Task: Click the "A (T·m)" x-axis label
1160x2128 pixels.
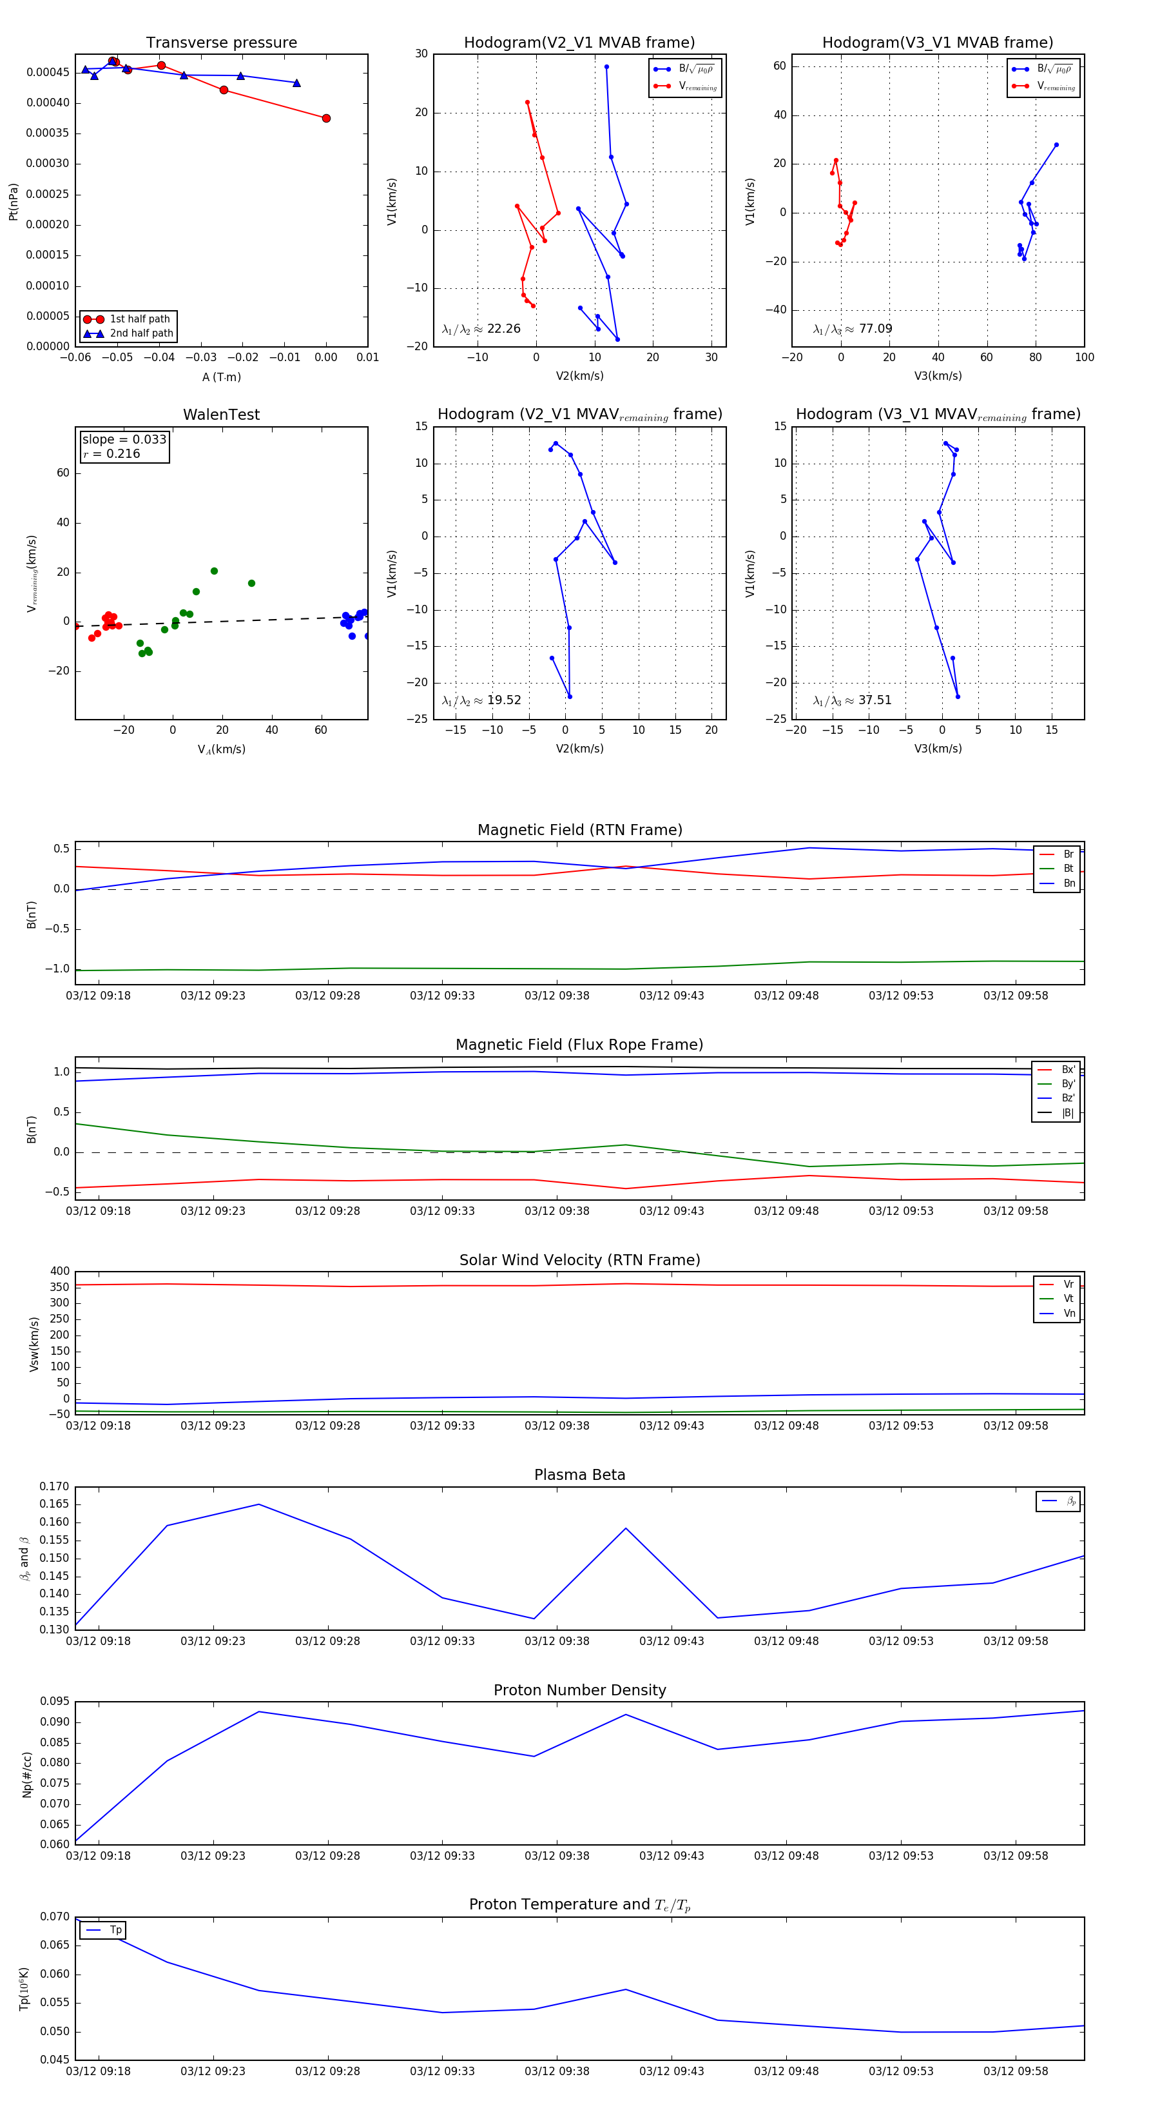Action: pos(221,377)
